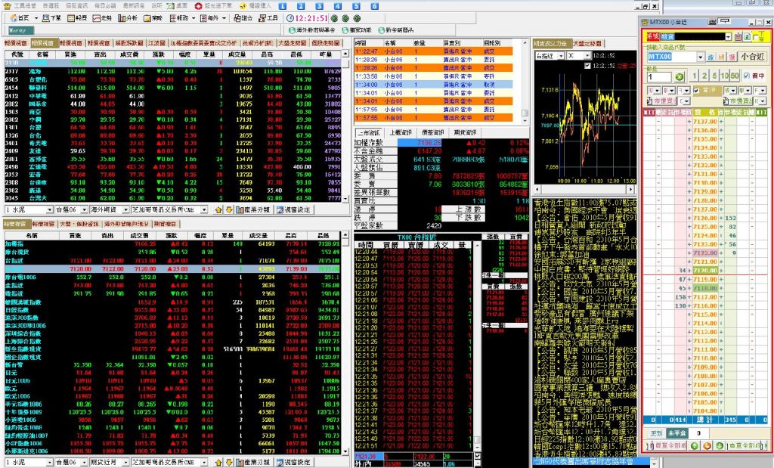Click the blue help icon beside the clock
The height and width of the screenshot is (468, 774).
point(290,18)
